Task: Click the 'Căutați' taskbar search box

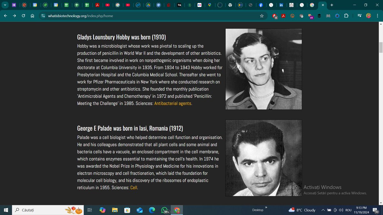Action: [49, 210]
